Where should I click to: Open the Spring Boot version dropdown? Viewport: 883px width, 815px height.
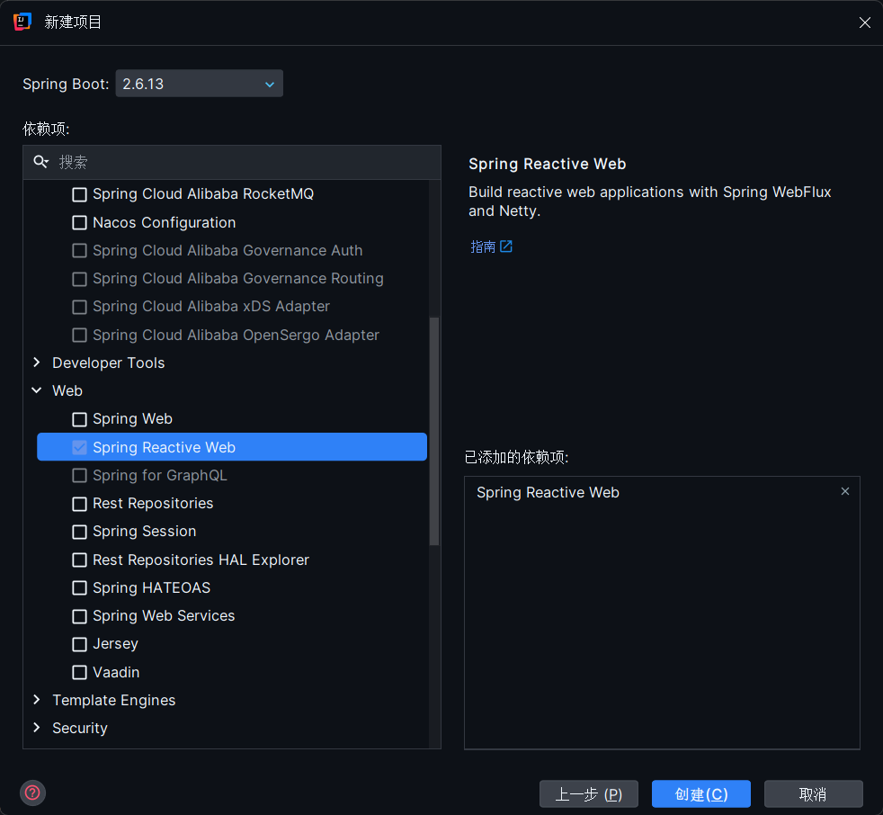pyautogui.click(x=199, y=84)
